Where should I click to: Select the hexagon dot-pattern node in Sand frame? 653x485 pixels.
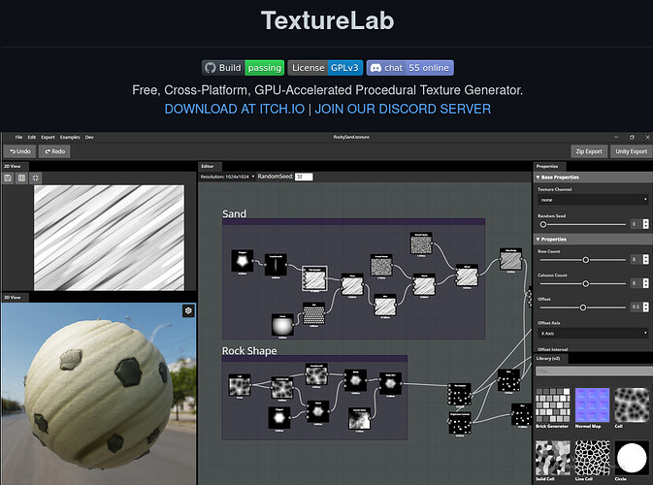(x=314, y=314)
